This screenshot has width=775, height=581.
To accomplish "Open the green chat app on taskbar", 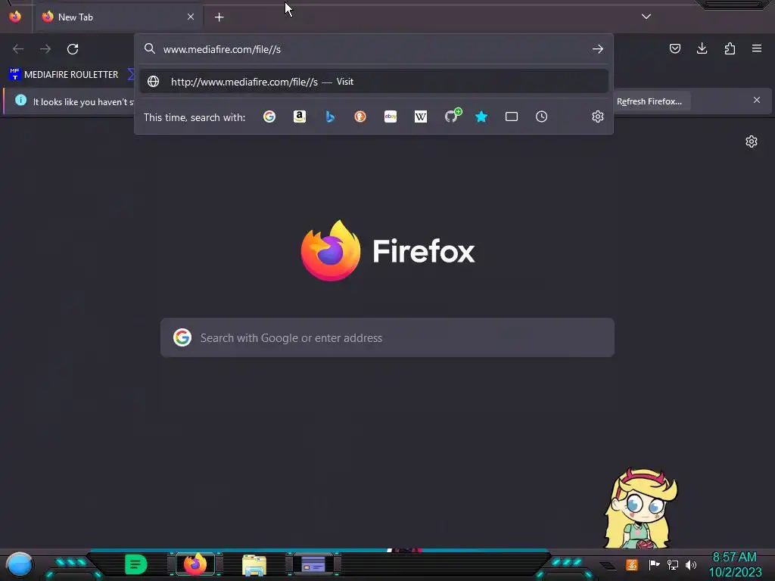I will tap(136, 564).
